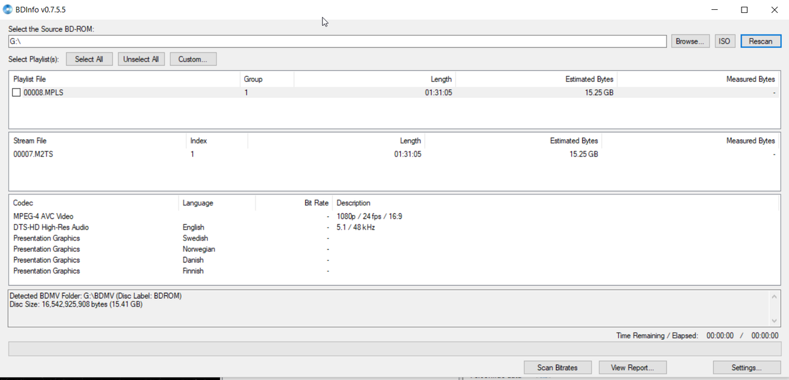Click Unselect All button
Viewport: 789px width, 380px height.
tap(141, 59)
